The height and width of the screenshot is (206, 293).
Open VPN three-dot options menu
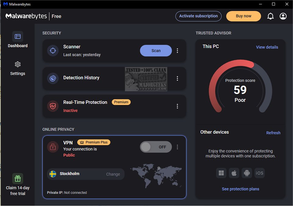point(177,147)
